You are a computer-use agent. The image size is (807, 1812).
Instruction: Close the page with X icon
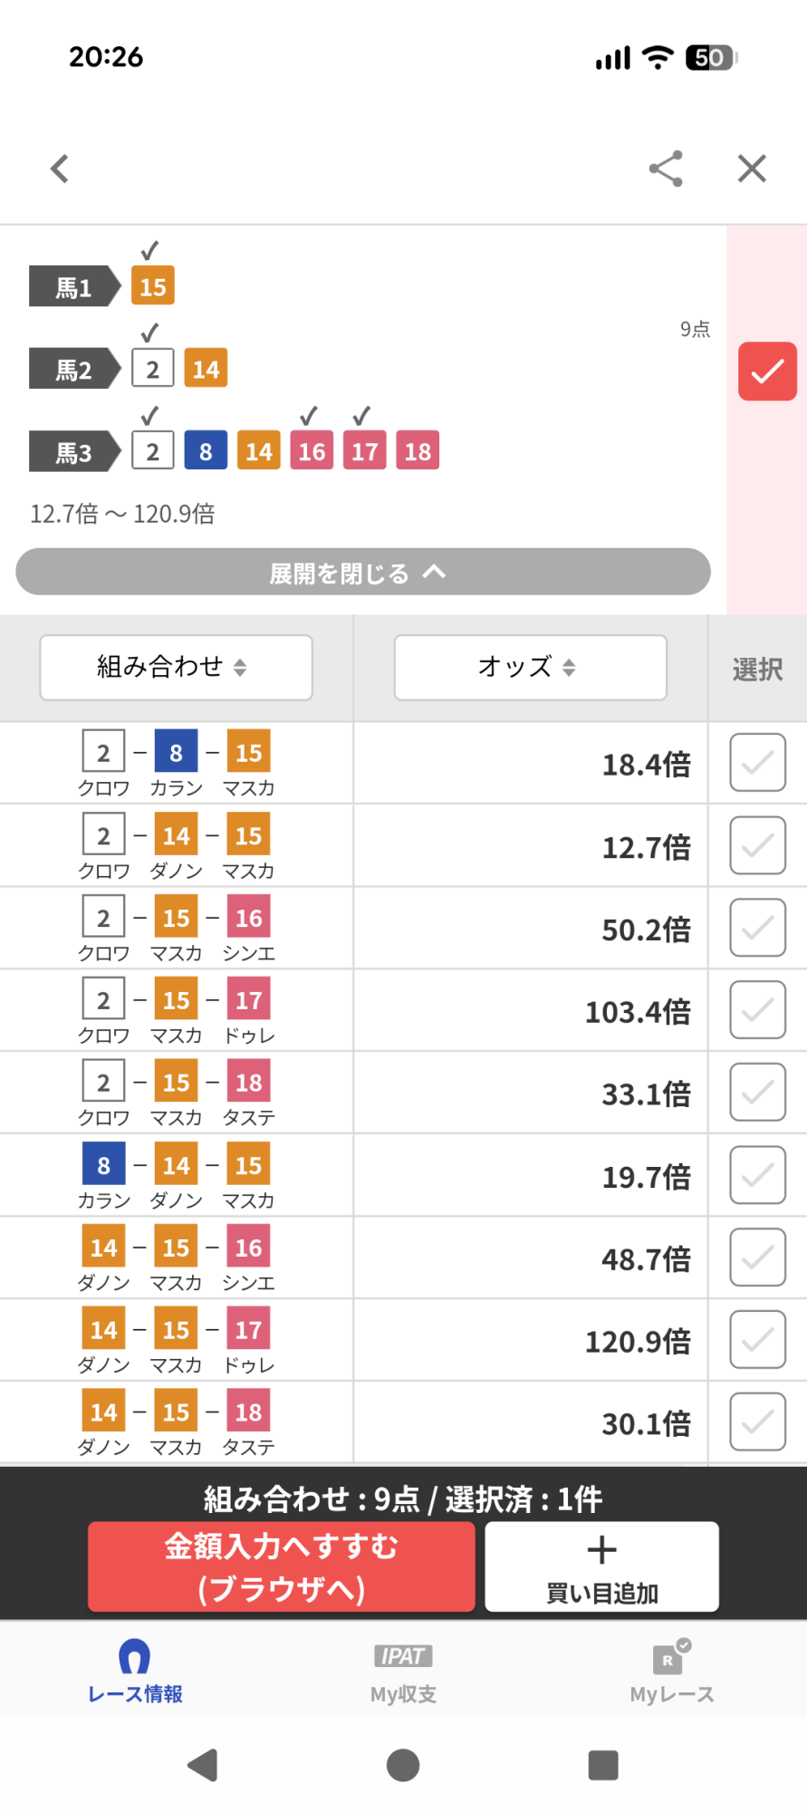pyautogui.click(x=752, y=169)
